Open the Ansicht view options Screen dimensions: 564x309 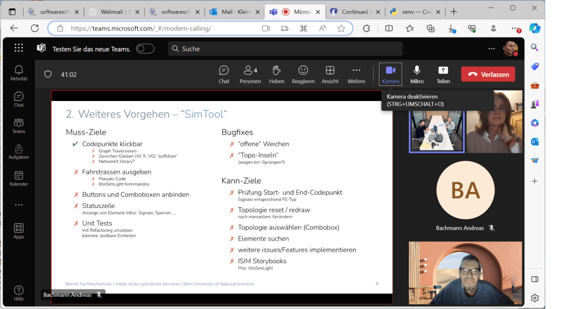pyautogui.click(x=330, y=74)
